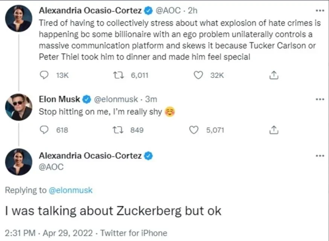This screenshot has width=329, height=241.
Task: Open the @elonmusk link in Replying to
Action: (x=71, y=190)
